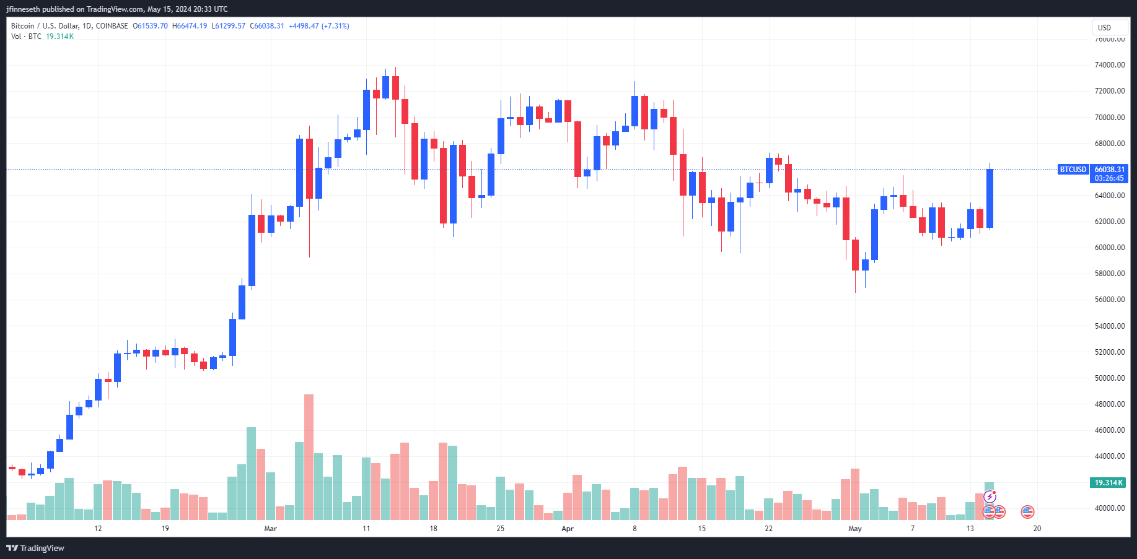Click the high value H66474.19 in legend

[x=190, y=26]
